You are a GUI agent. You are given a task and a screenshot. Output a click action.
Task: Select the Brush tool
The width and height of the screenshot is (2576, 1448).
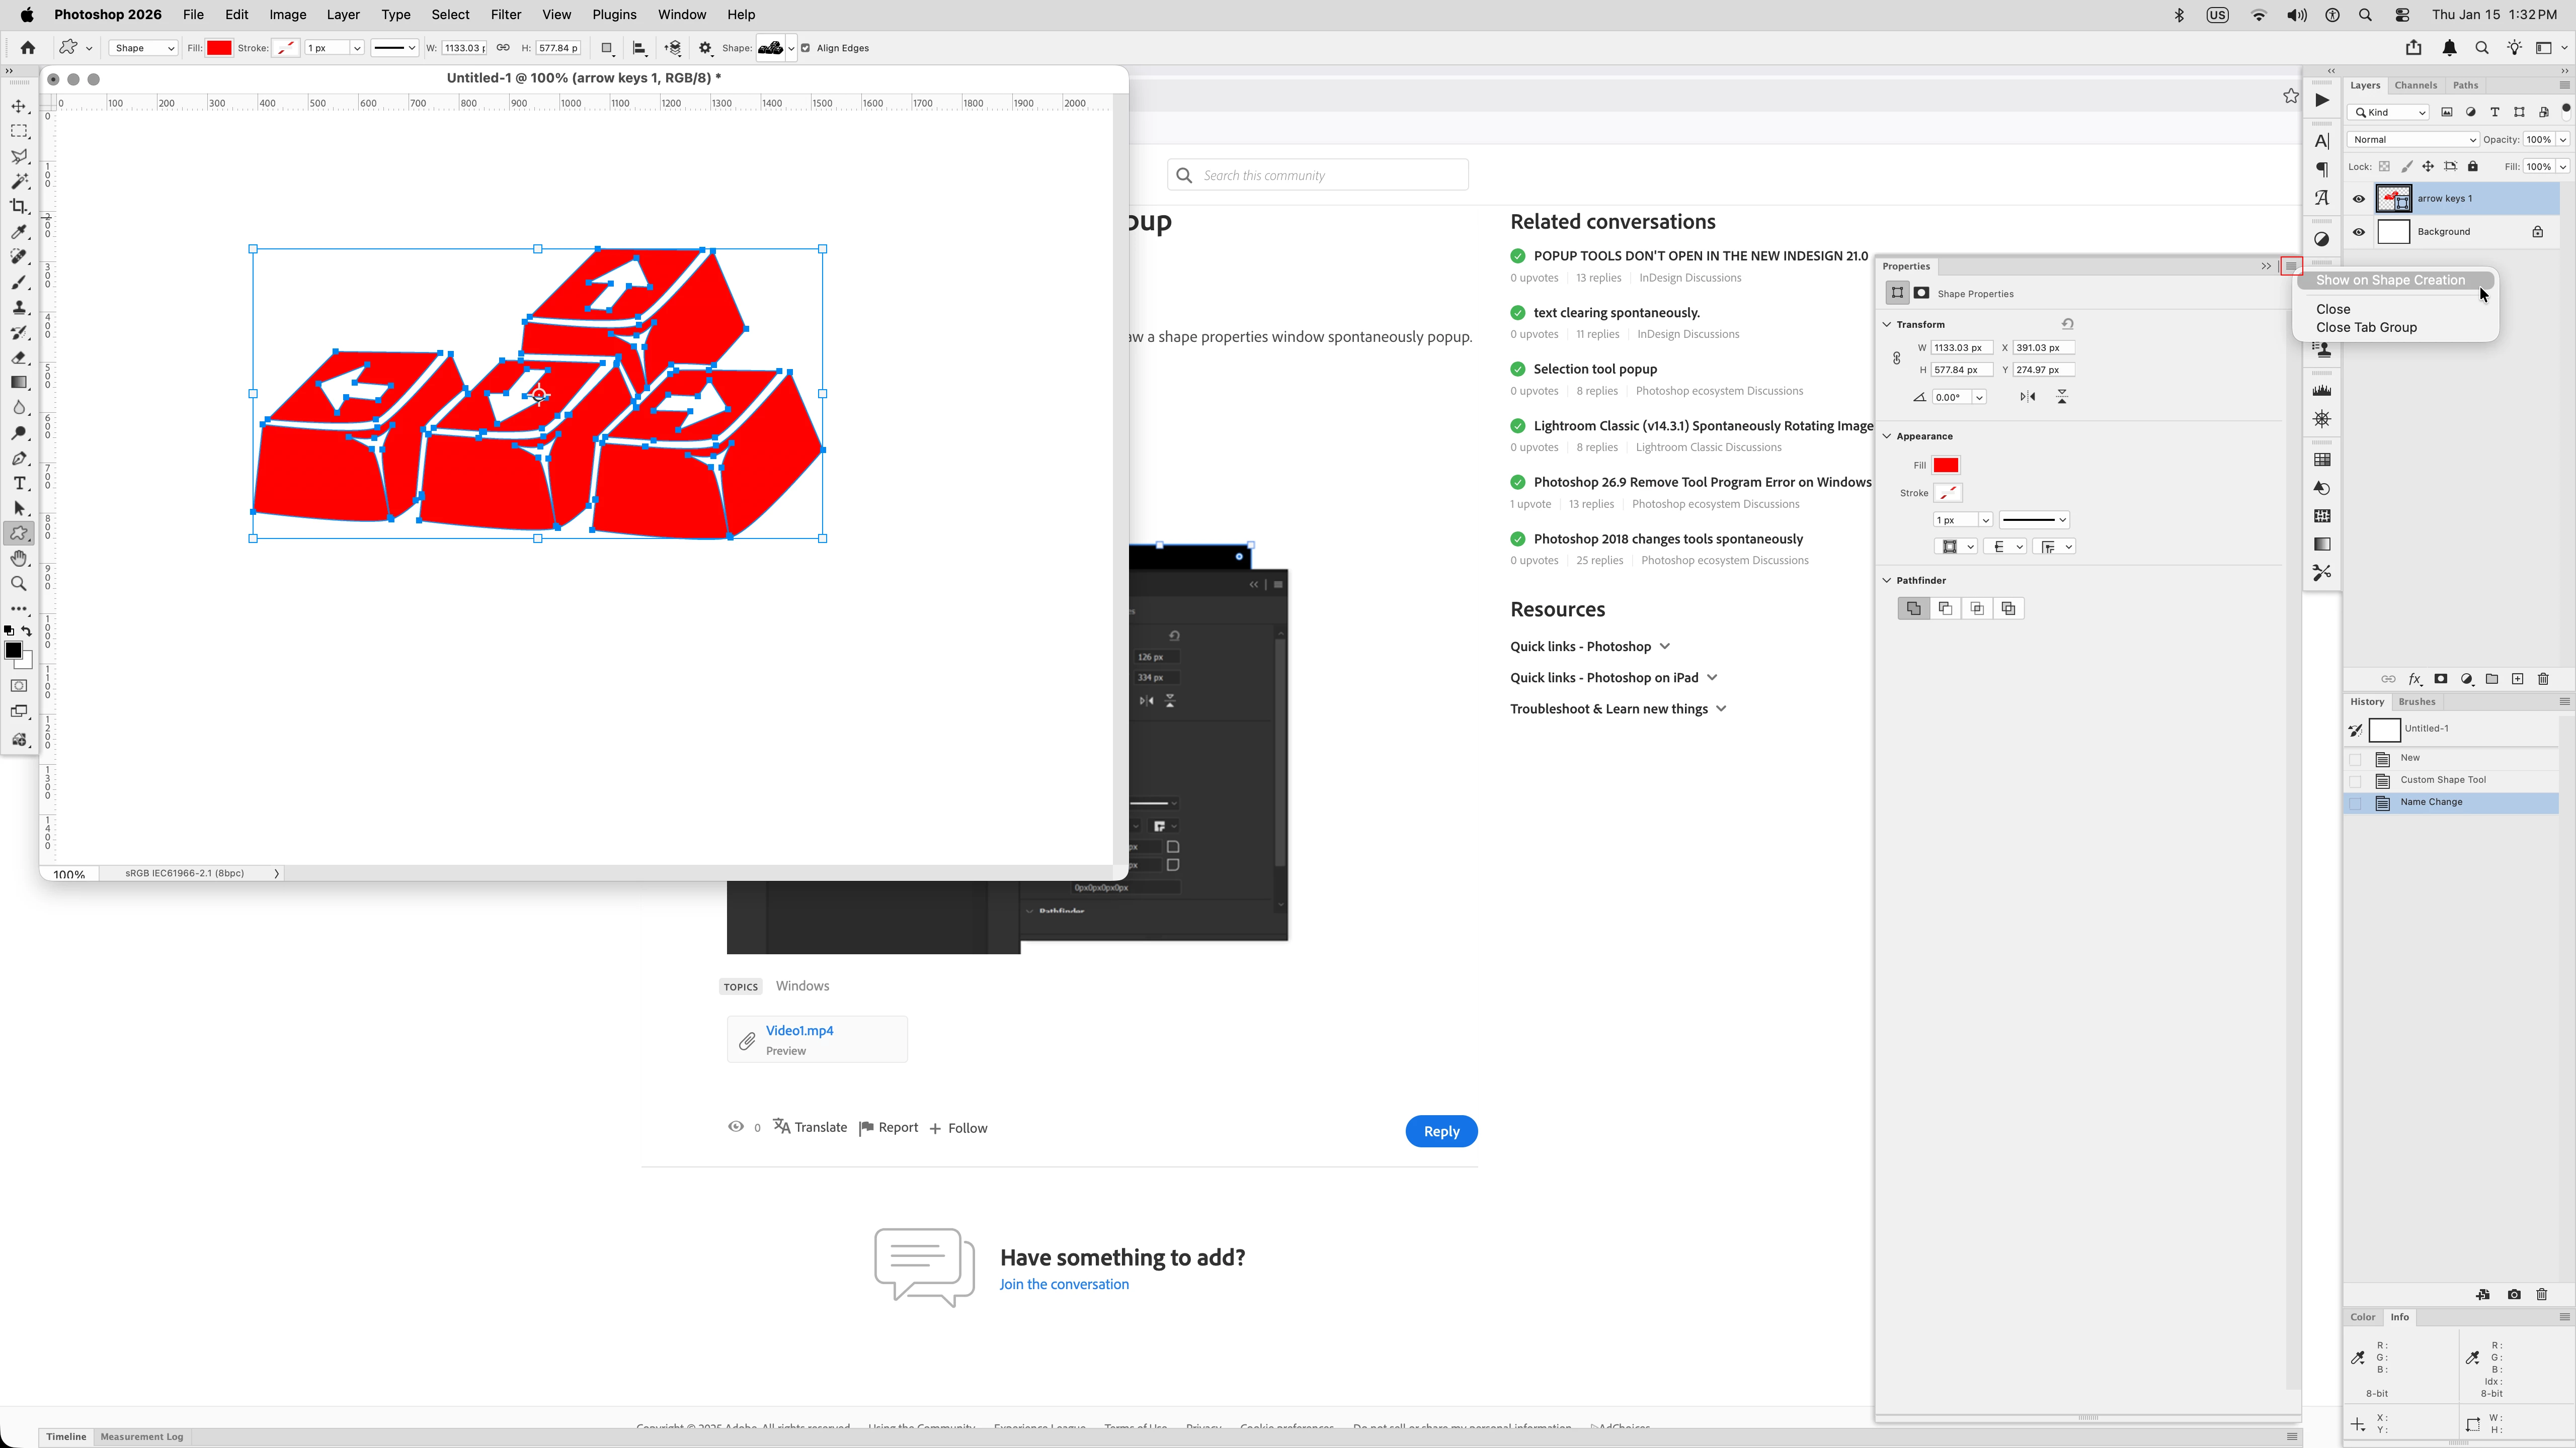click(x=19, y=283)
